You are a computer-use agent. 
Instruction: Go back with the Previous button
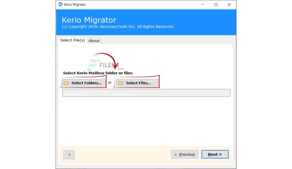pos(184,154)
